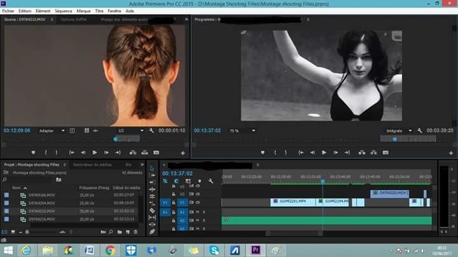Lock the V1 video track
Viewport: 458px width, 257px height.
[x=173, y=202]
